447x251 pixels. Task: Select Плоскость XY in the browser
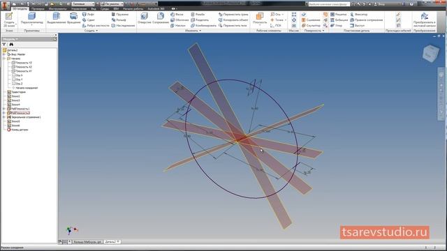(x=22, y=71)
